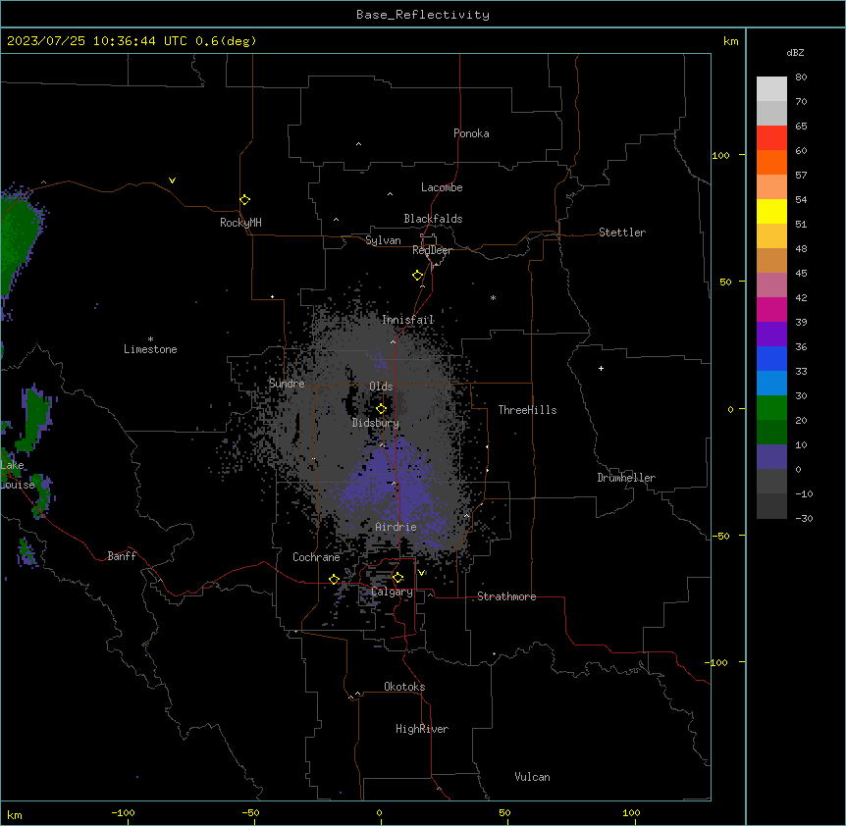Click the RedDeer label

click(432, 250)
